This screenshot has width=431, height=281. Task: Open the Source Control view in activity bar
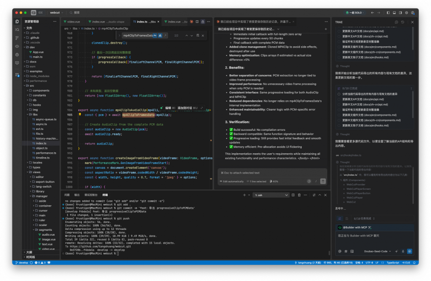(17, 37)
